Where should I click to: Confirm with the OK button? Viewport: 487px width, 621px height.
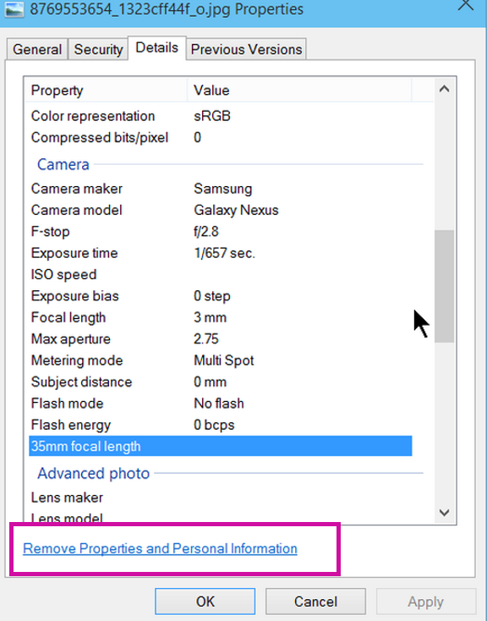(x=205, y=602)
